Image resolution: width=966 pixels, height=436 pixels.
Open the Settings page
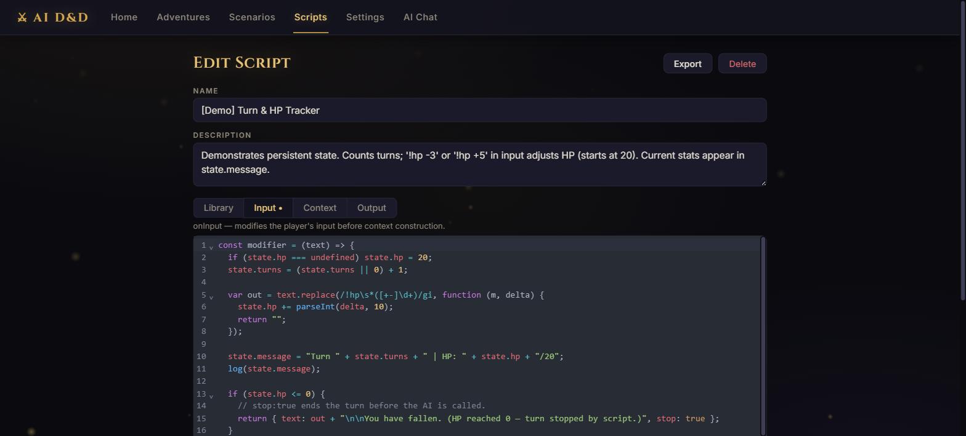(x=365, y=17)
